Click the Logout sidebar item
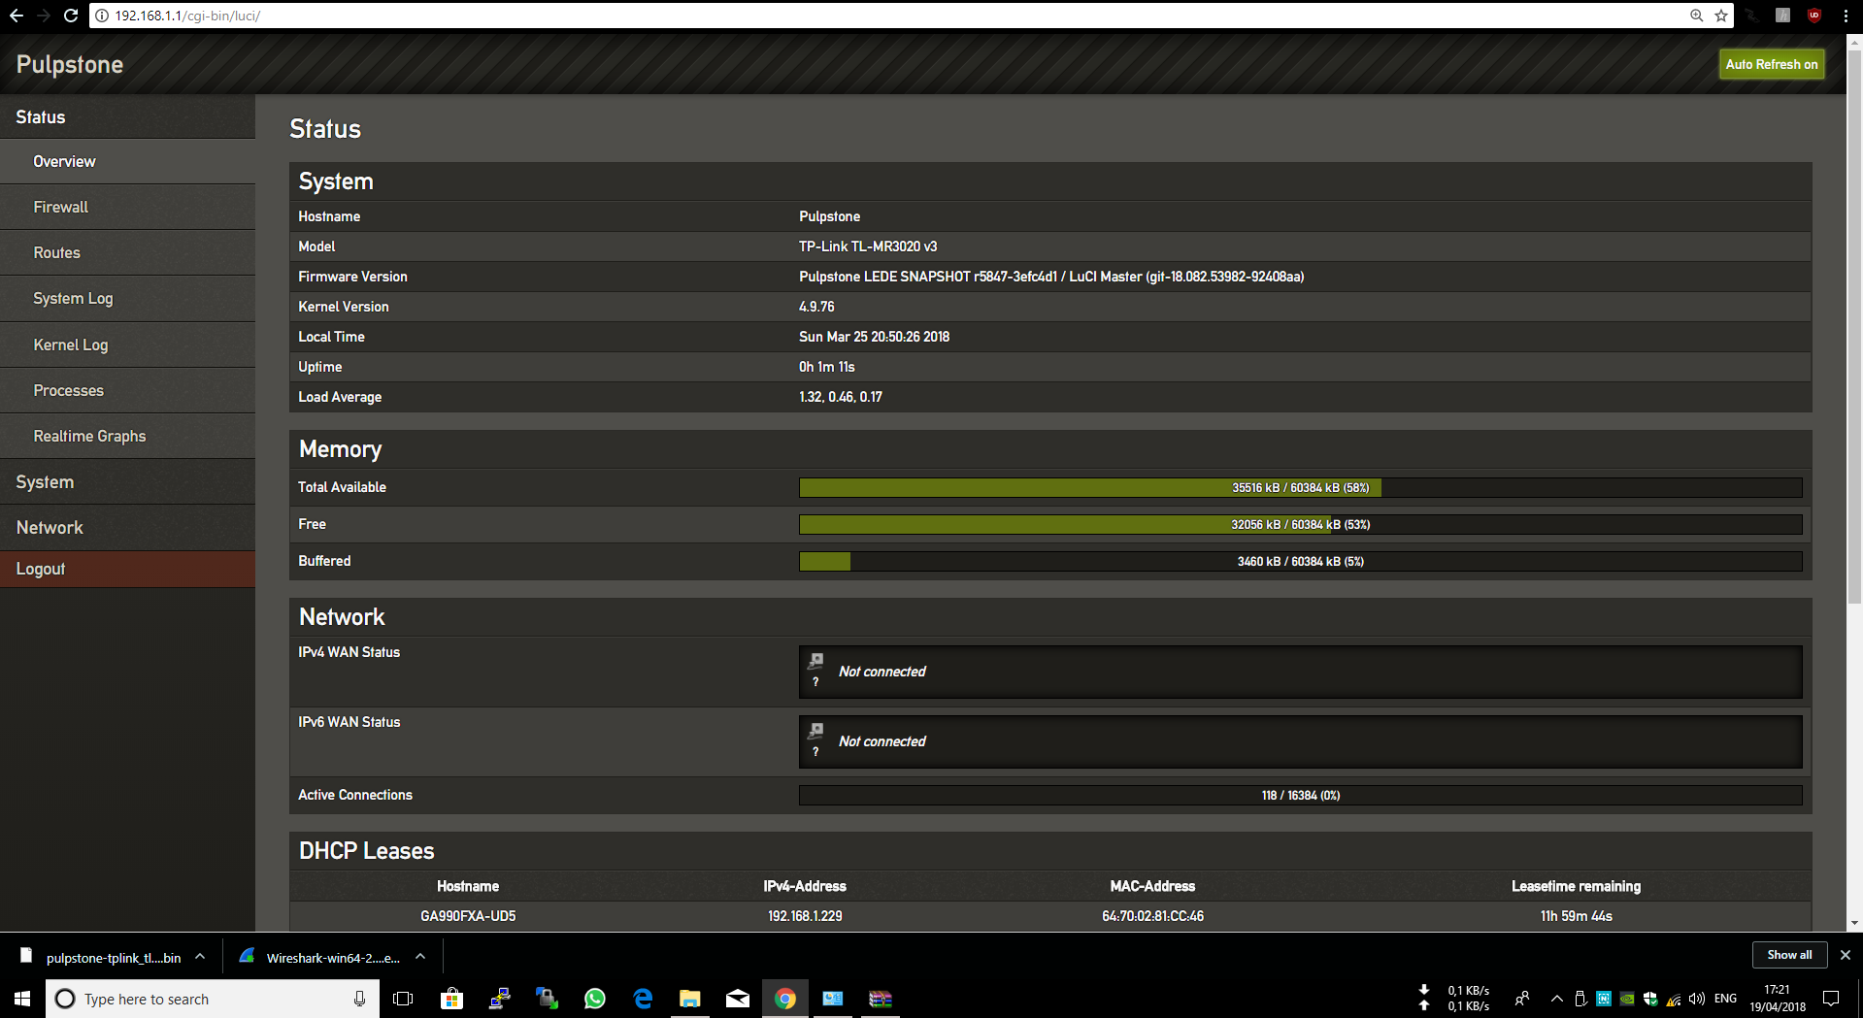The height and width of the screenshot is (1018, 1863). [x=127, y=569]
